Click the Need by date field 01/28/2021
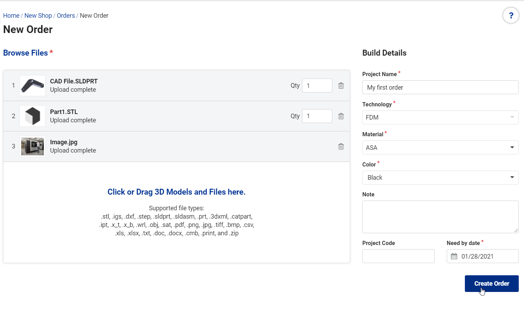Image resolution: width=524 pixels, height=326 pixels. point(483,256)
